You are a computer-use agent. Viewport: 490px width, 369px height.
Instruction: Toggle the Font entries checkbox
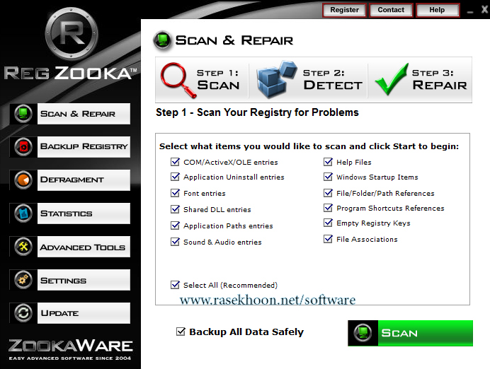click(175, 193)
